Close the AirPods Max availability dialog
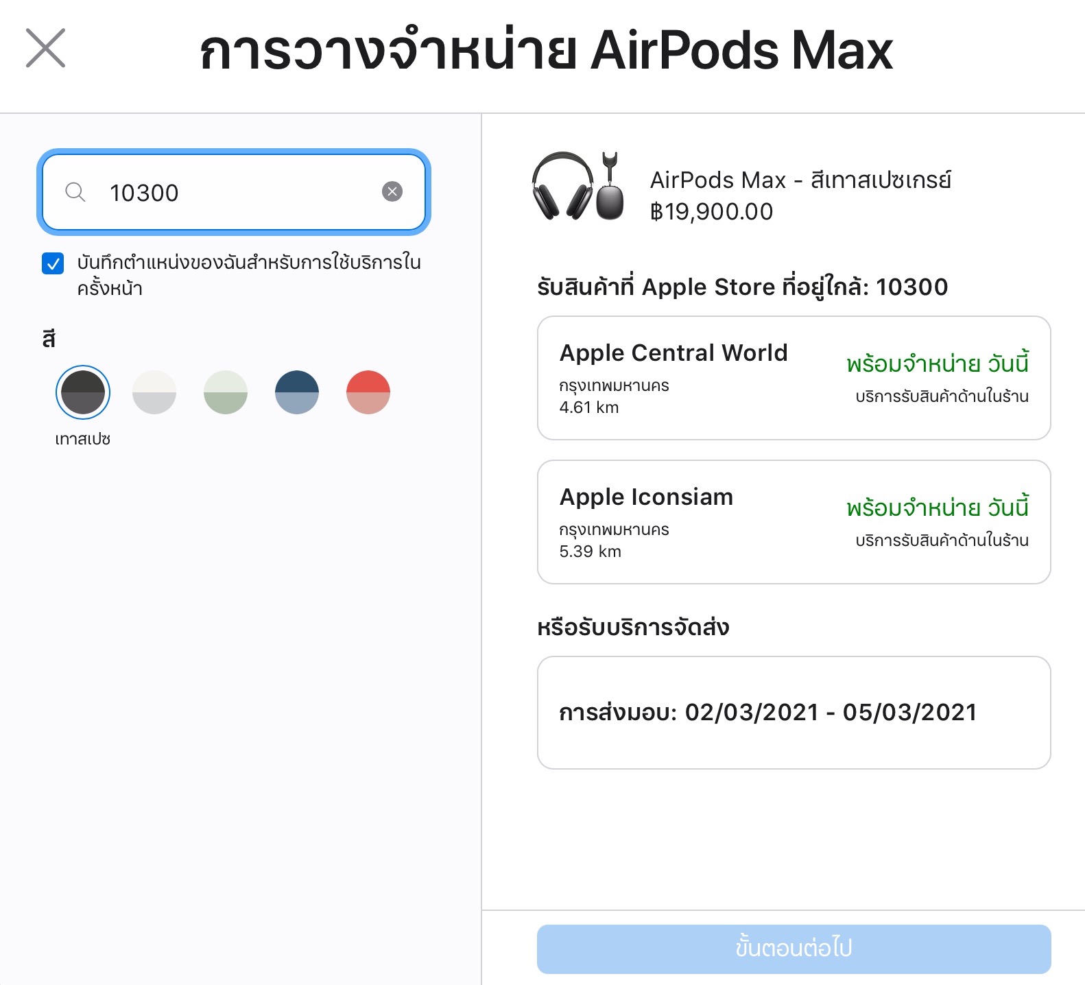Screen dimensions: 1085x985 pos(45,48)
